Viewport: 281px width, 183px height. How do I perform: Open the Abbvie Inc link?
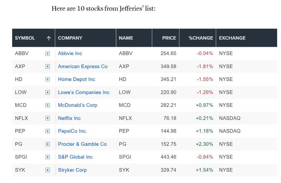(70, 53)
